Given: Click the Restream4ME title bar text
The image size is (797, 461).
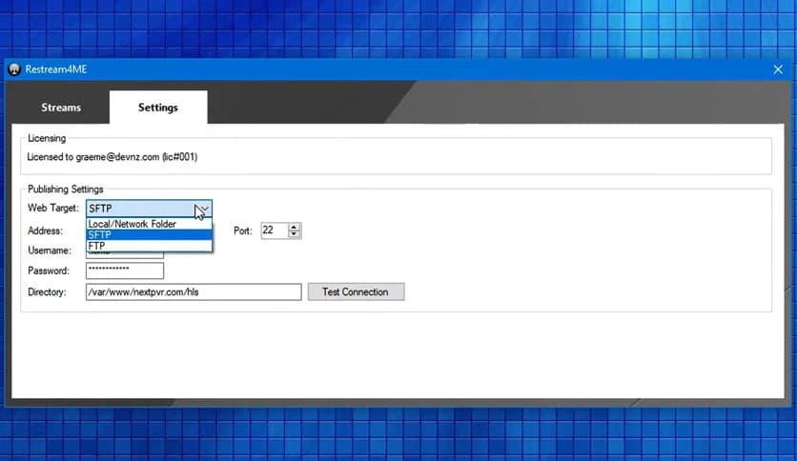Looking at the screenshot, I should tap(55, 70).
